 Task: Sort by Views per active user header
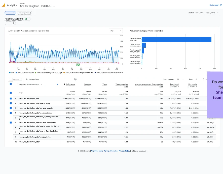122,85
